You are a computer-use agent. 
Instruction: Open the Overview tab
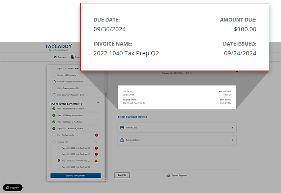pyautogui.click(x=61, y=57)
